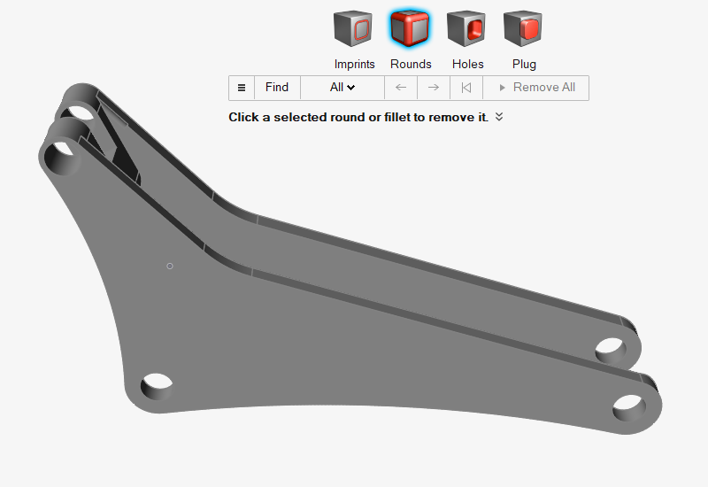Select the front top-left hole of the bracket
708x487 pixels.
point(64,160)
